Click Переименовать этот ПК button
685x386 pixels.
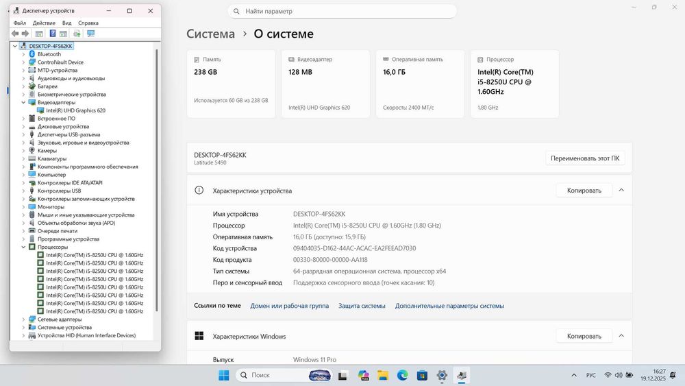[x=585, y=158]
